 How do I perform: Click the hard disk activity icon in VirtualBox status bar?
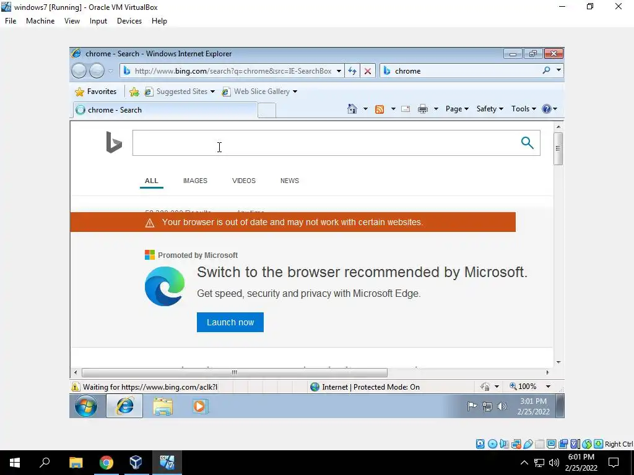[480, 444]
